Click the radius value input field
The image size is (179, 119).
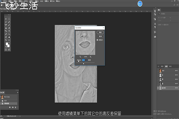(x=85, y=60)
